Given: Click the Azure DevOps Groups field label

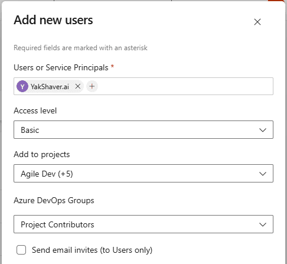Looking at the screenshot, I should 54,201.
